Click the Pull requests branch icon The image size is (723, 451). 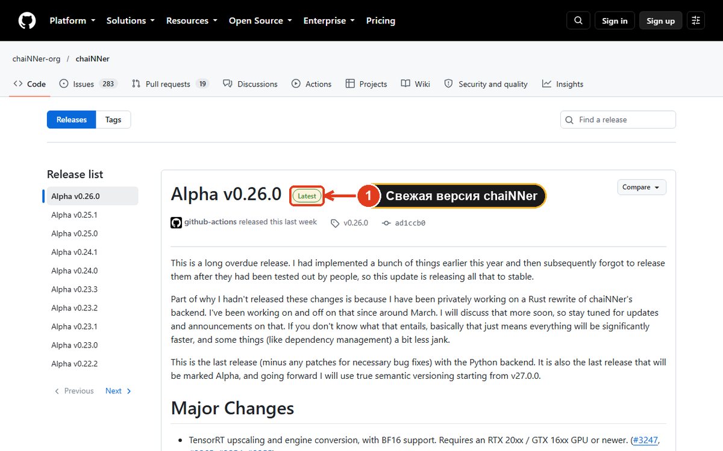[136, 84]
